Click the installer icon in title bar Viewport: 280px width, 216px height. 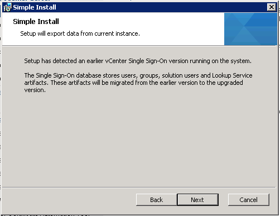point(7,7)
